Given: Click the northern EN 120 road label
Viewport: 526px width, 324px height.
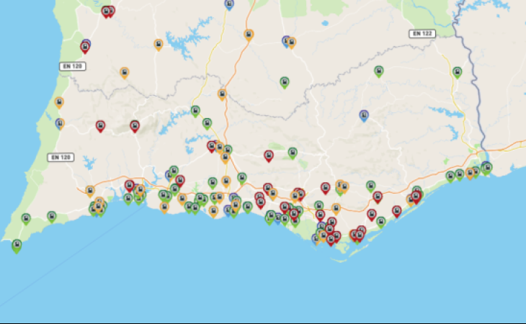Looking at the screenshot, I should [x=73, y=66].
